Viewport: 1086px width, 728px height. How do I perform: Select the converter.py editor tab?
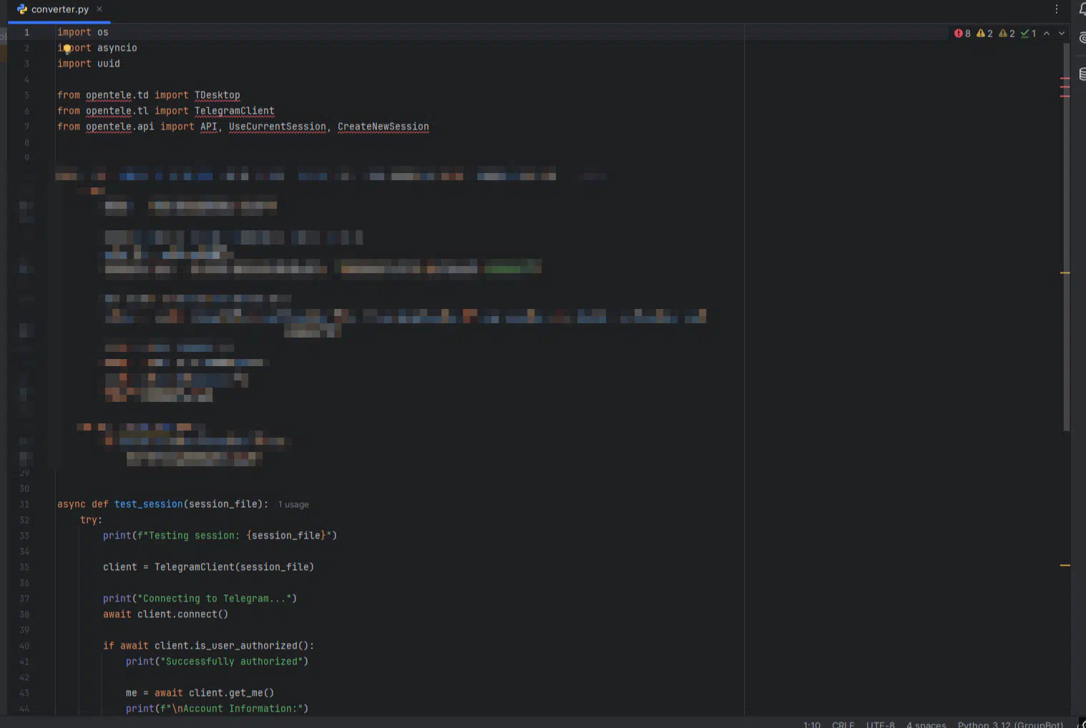coord(59,9)
